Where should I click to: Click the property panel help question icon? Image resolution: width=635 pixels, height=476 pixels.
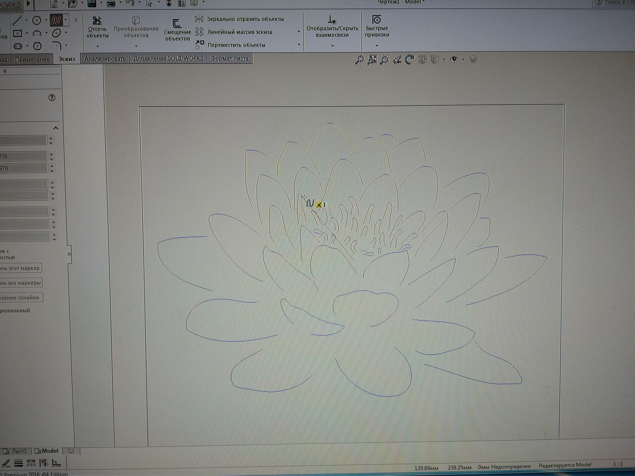[52, 98]
